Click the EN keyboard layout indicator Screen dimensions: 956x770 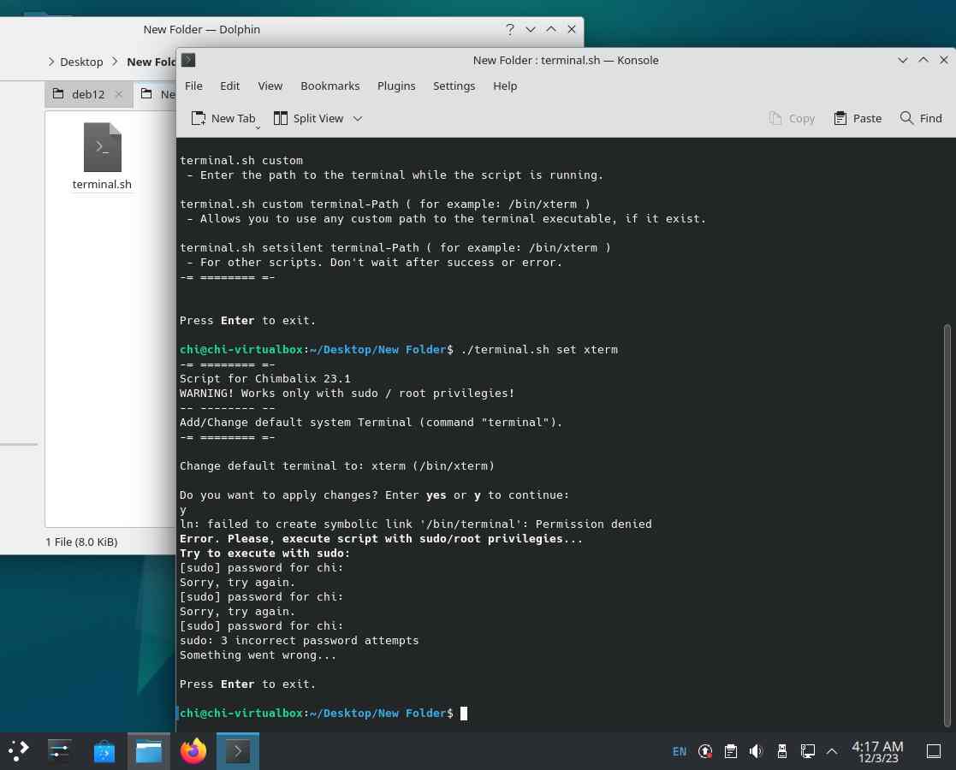coord(680,751)
